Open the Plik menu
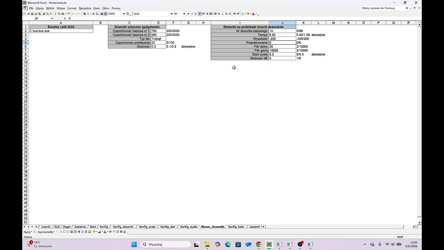 (x=31, y=8)
